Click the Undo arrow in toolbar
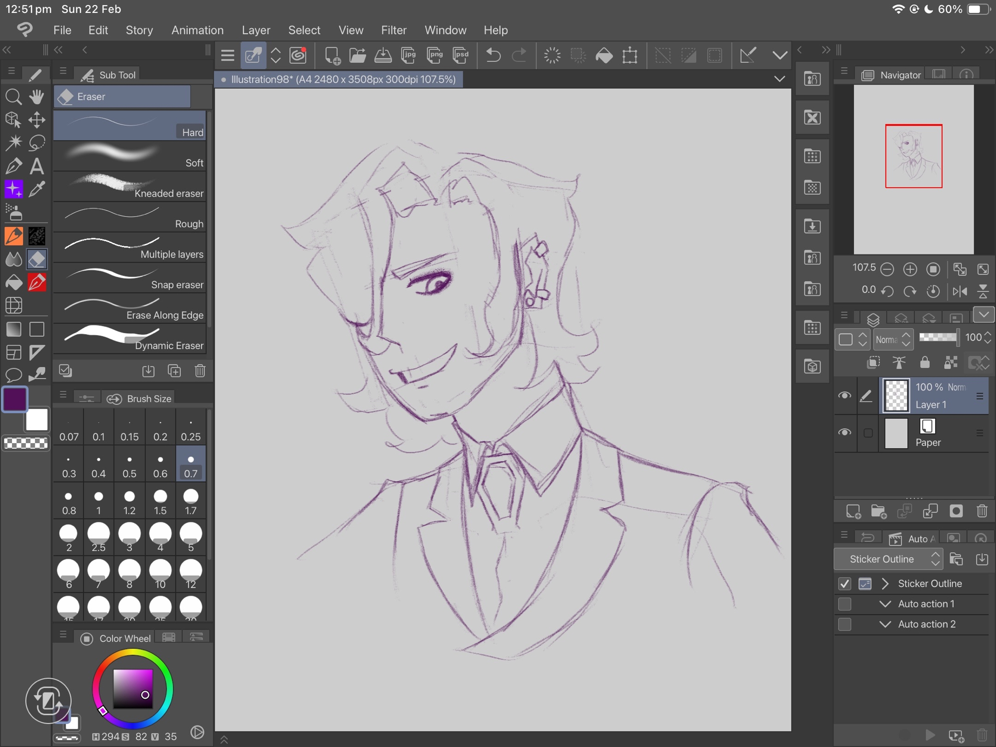The width and height of the screenshot is (996, 747). [x=493, y=55]
